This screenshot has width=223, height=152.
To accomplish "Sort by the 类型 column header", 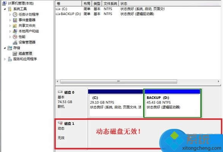I will pos(97,3).
